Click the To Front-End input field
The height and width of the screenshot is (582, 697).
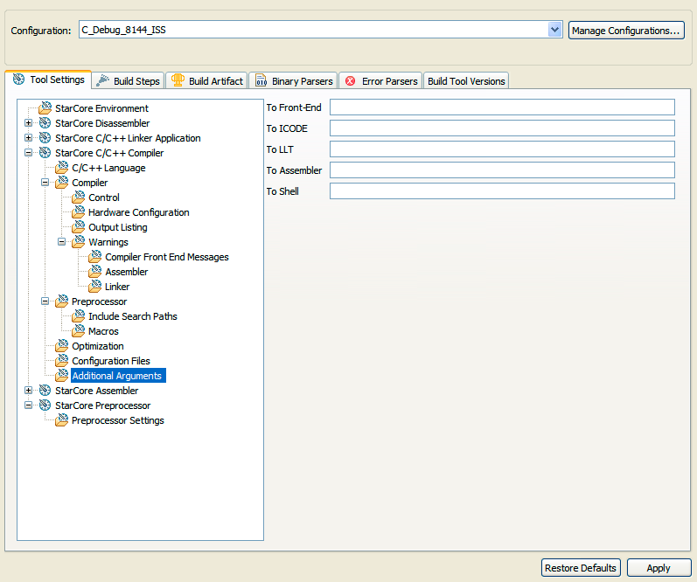coord(502,107)
